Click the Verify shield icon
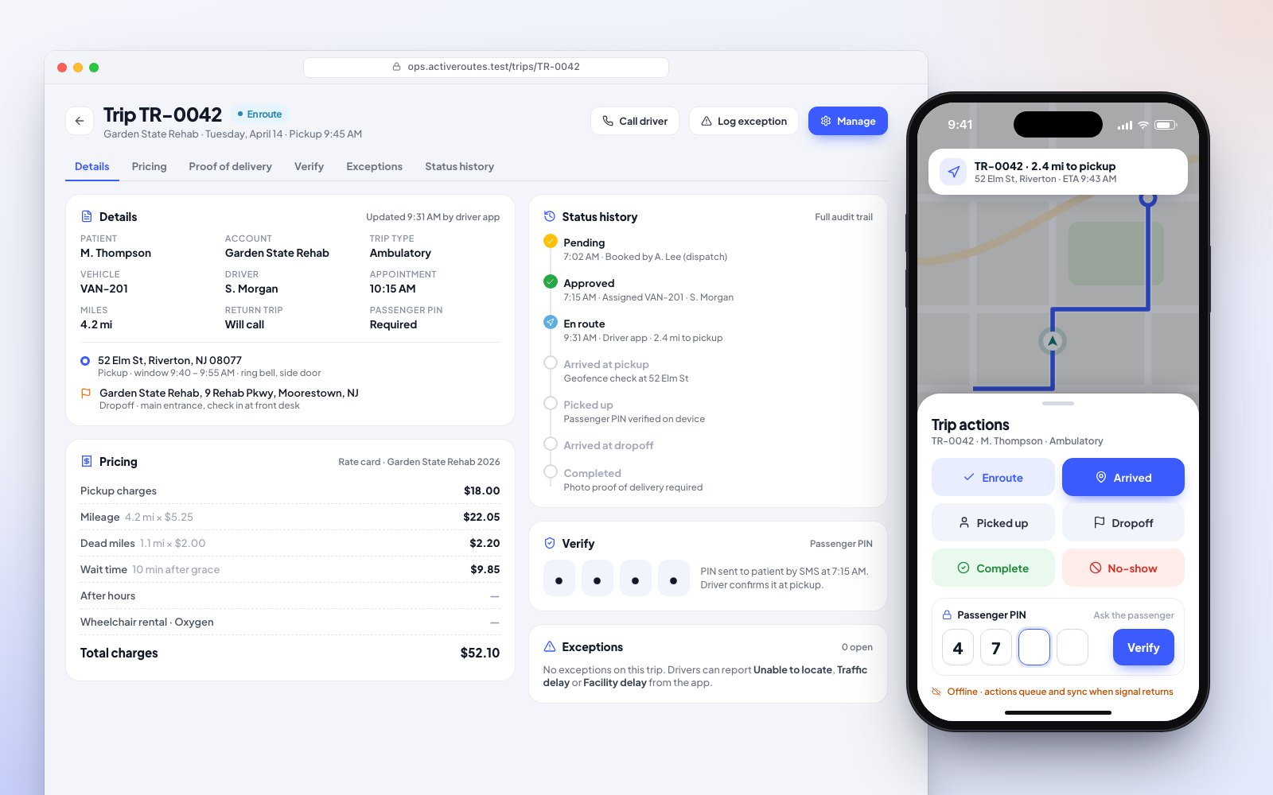Image resolution: width=1273 pixels, height=795 pixels. coord(549,543)
